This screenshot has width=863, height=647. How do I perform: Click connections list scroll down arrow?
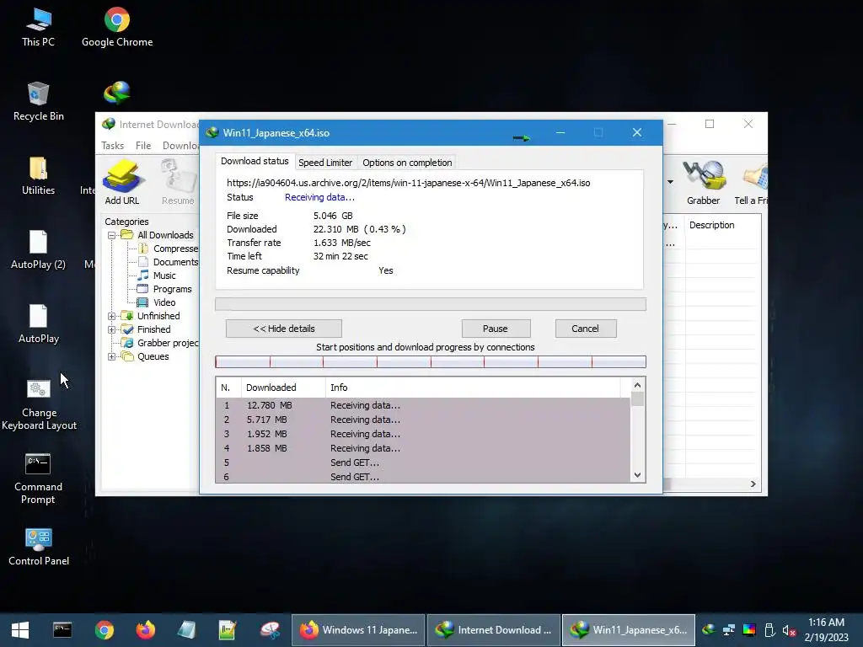point(637,475)
